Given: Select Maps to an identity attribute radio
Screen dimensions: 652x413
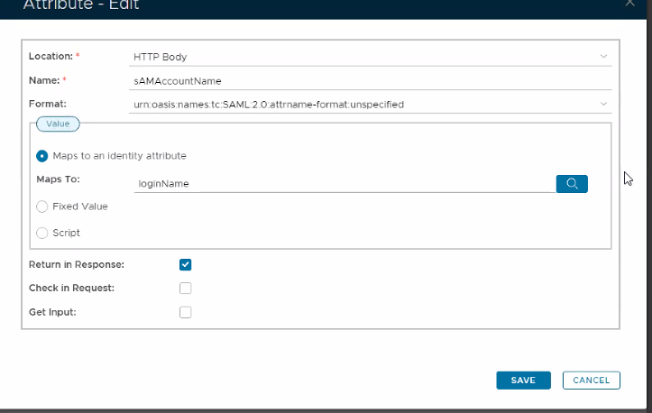Looking at the screenshot, I should point(42,156).
